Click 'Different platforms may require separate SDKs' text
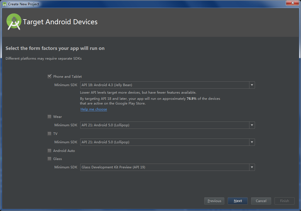 click(43, 59)
